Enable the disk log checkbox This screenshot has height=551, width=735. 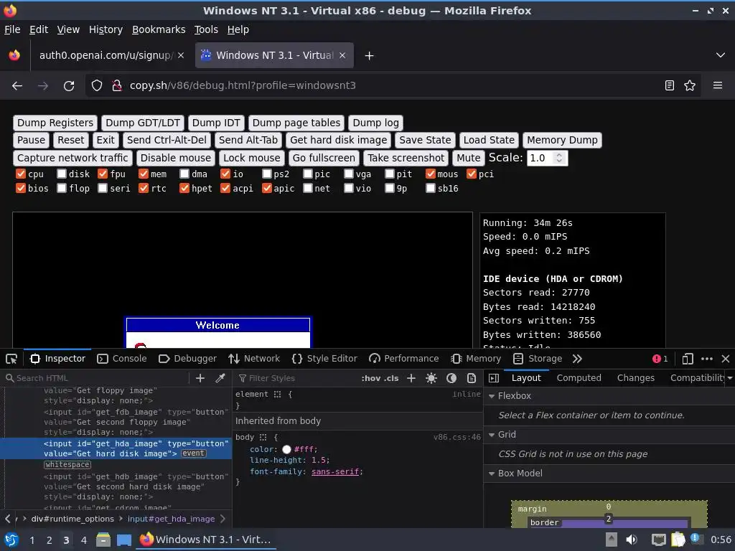(x=62, y=174)
